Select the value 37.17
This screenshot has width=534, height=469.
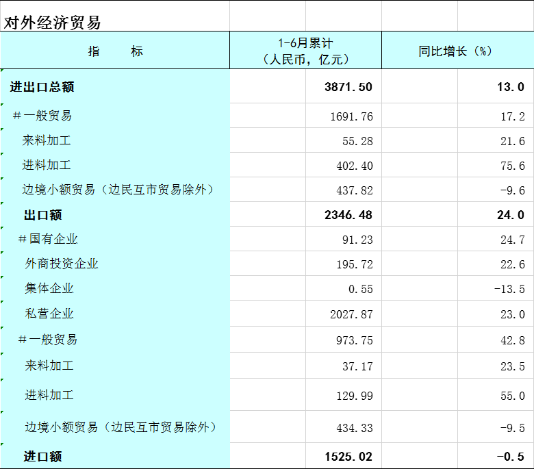[357, 366]
